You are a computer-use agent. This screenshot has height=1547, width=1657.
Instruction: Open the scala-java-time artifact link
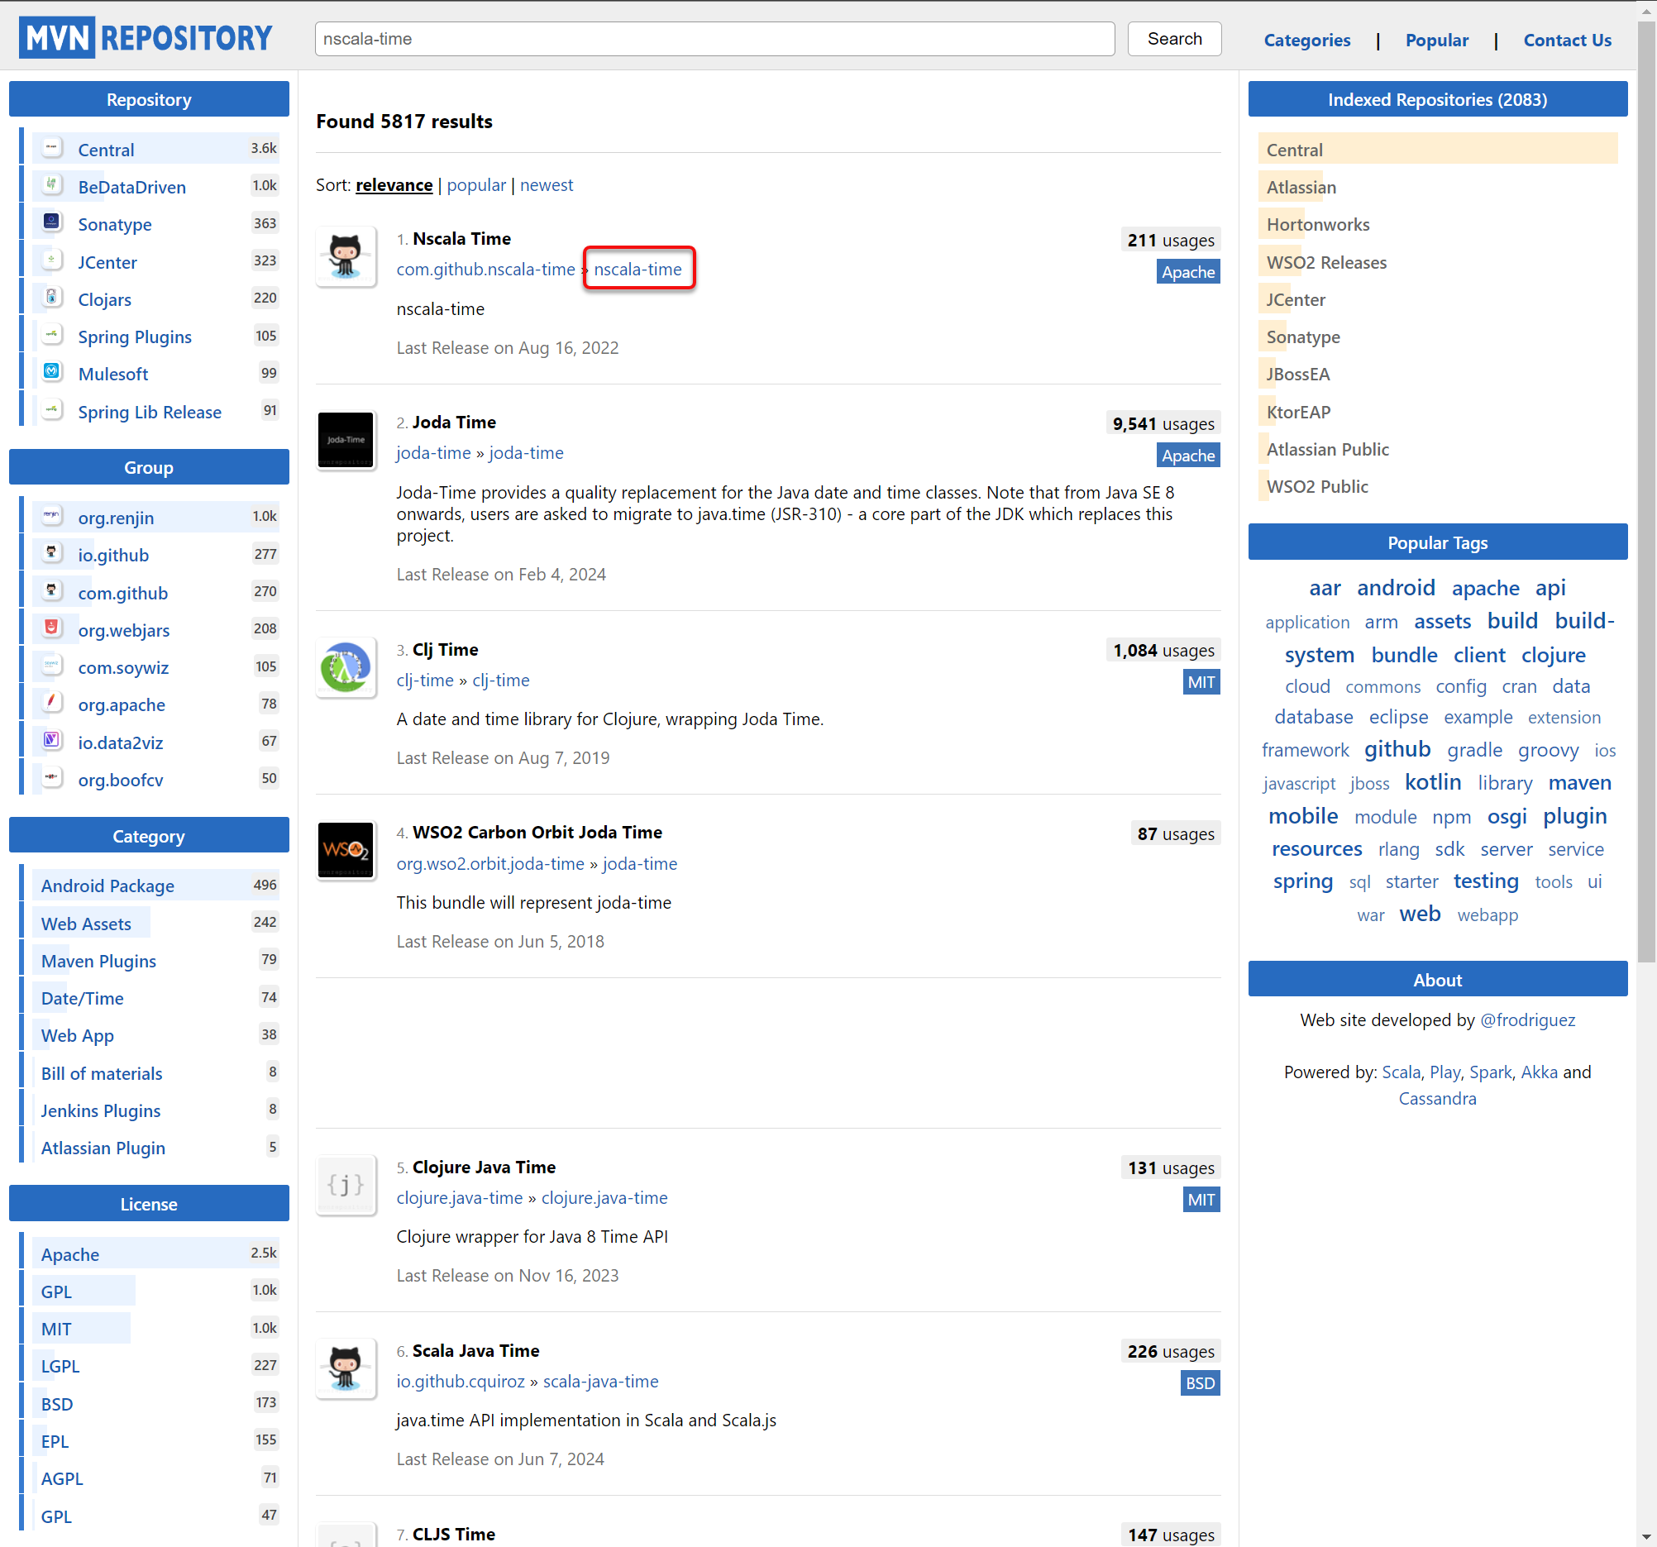coord(600,1381)
